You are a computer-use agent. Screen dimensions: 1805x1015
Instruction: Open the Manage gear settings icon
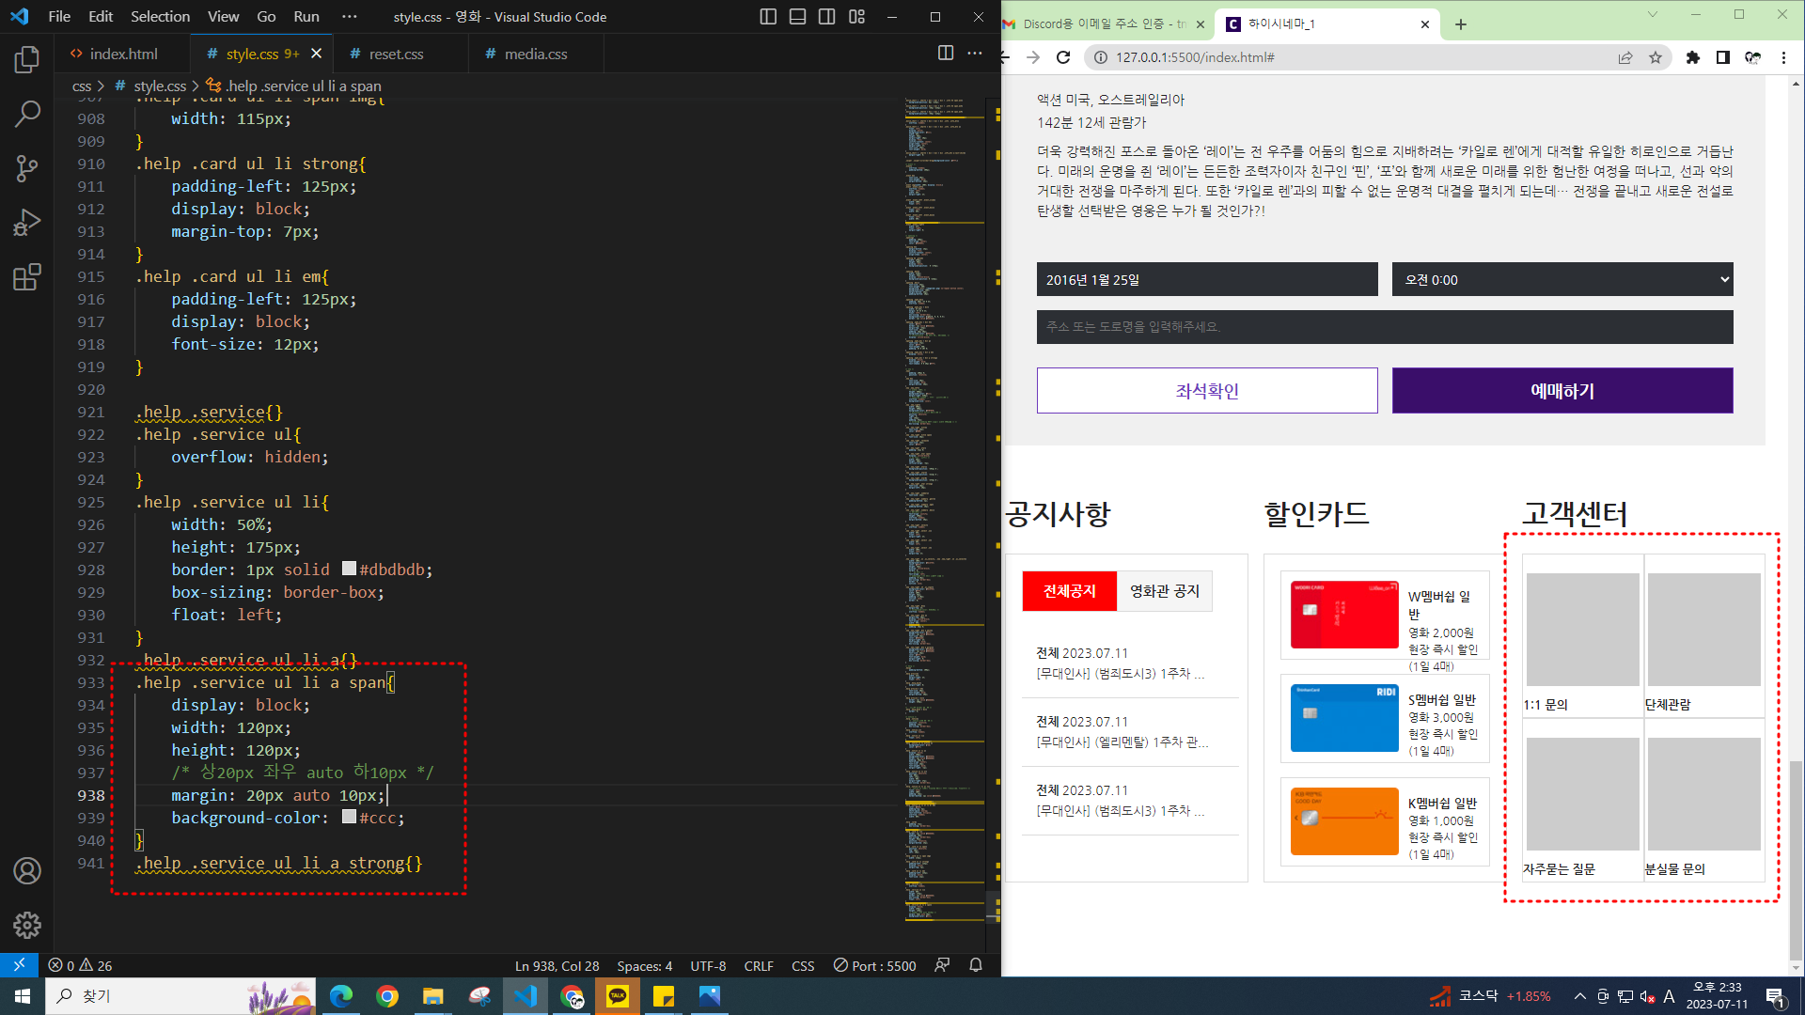tap(27, 925)
